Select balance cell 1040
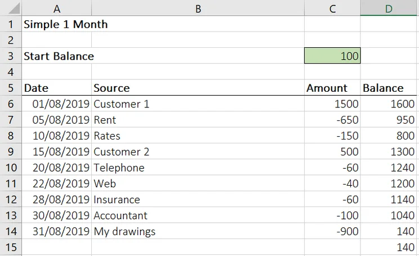The width and height of the screenshot is (419, 256). [389, 215]
